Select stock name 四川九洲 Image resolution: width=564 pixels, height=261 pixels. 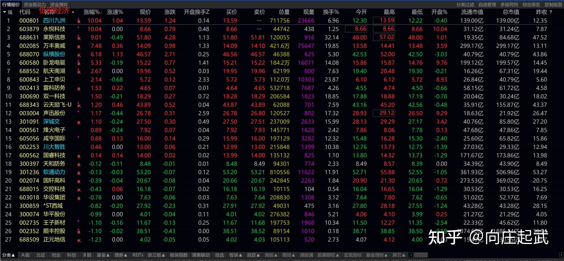pyautogui.click(x=54, y=21)
